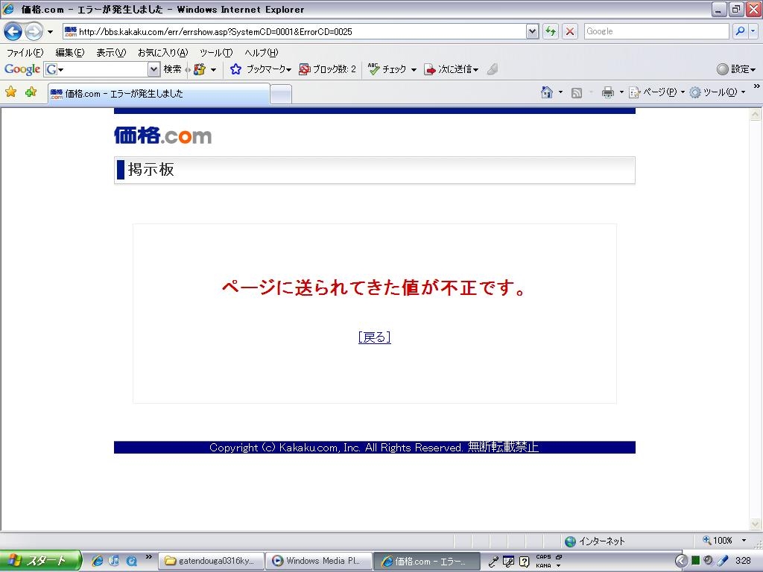The width and height of the screenshot is (763, 572).
Task: Expand the Google Toolbar search suggestions dropdown
Action: (x=153, y=69)
